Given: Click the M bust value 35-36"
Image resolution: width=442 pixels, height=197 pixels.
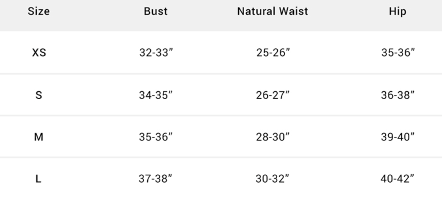Looking at the screenshot, I should [156, 137].
